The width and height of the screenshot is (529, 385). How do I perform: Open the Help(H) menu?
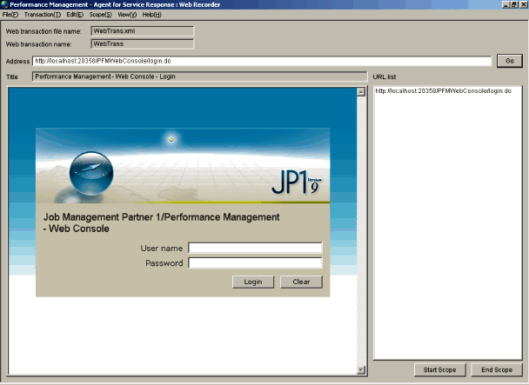coord(151,15)
